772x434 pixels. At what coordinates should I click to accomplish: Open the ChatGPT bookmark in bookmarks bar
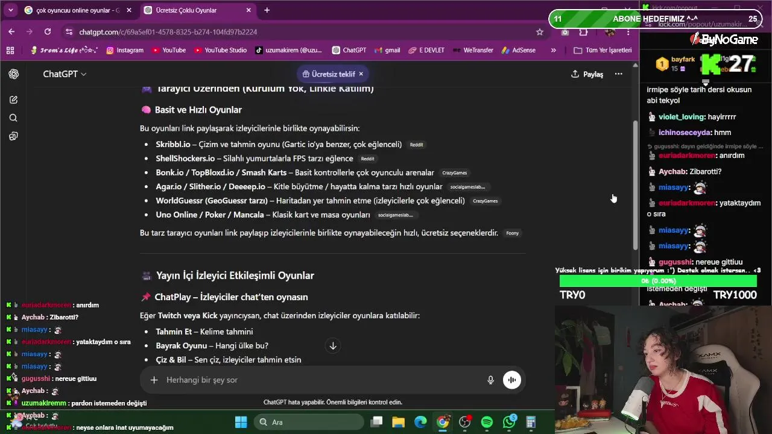(x=349, y=50)
